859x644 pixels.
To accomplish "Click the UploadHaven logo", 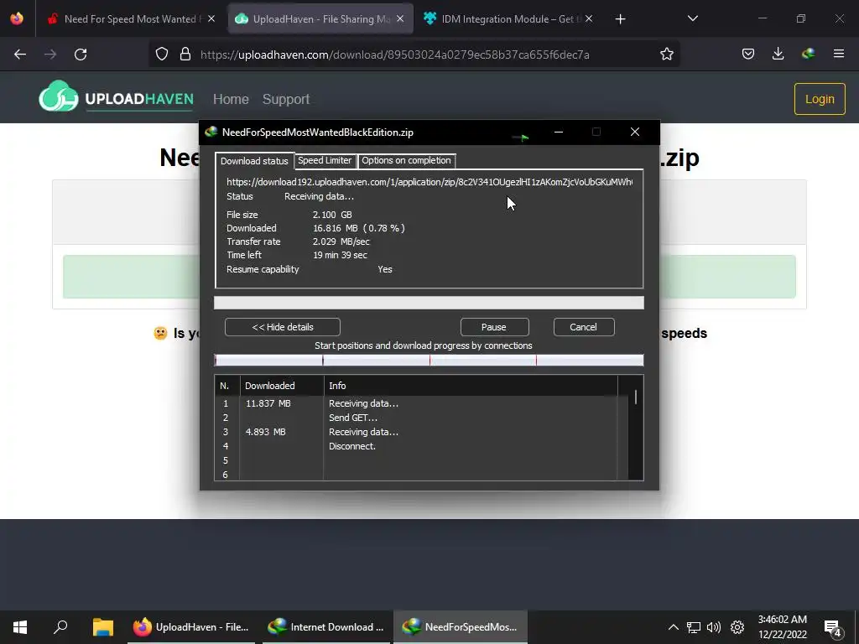I will pos(116,97).
